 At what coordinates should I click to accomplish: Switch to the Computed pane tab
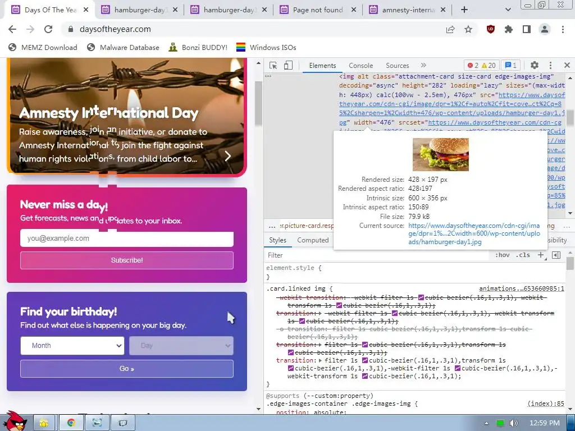313,240
